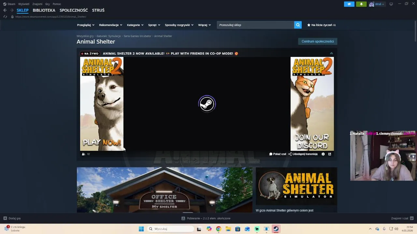Screen dimensions: 417x234
Task: Click the Animal Shelter breadcrumb link
Action: tap(163, 36)
